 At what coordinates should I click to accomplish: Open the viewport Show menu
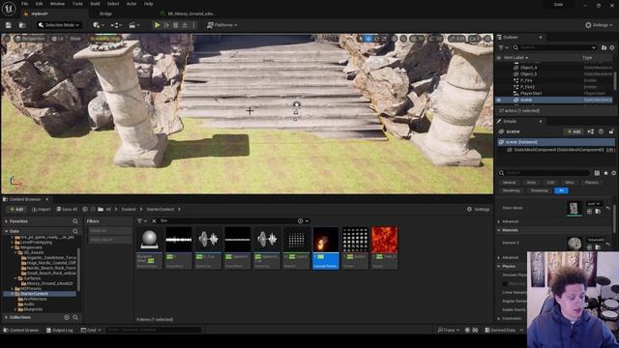[x=75, y=39]
